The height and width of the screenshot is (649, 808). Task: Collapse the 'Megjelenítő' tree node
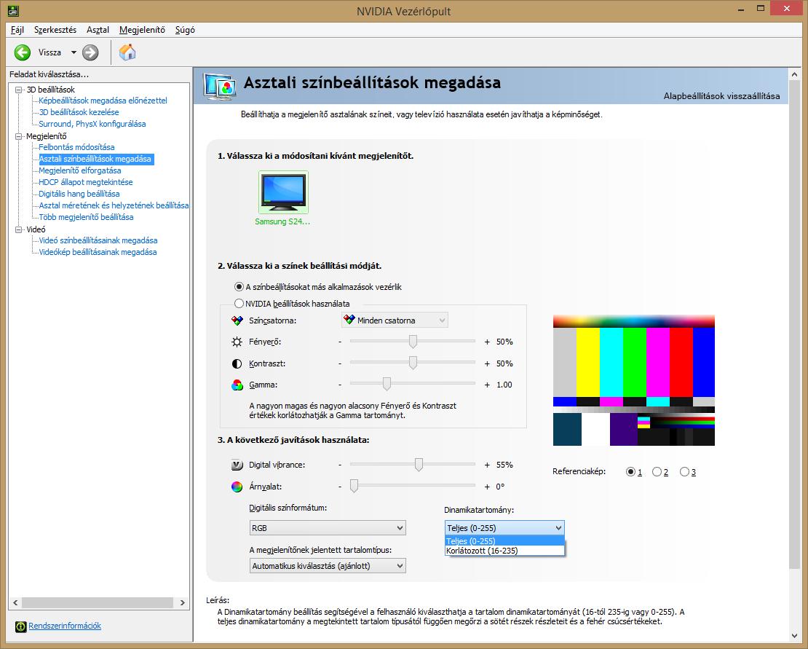click(18, 137)
